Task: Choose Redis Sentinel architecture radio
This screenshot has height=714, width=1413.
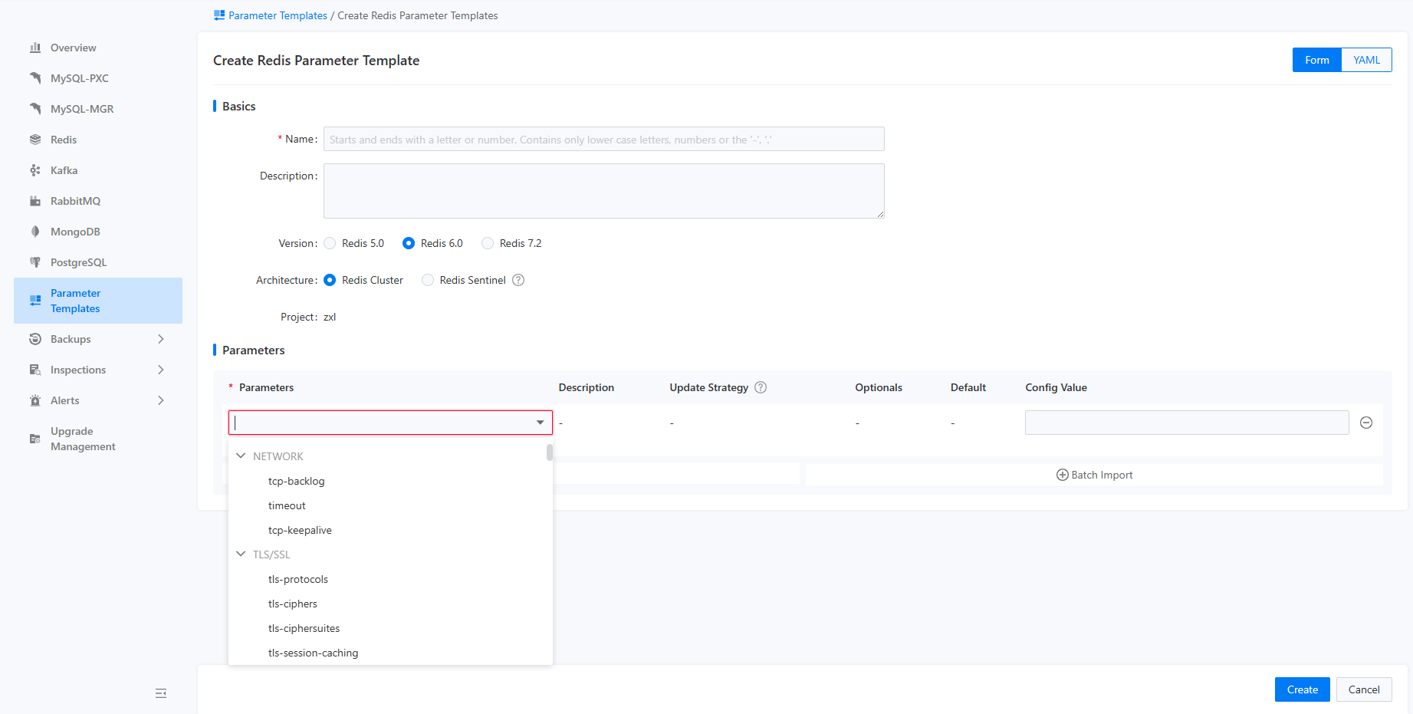Action: [428, 280]
